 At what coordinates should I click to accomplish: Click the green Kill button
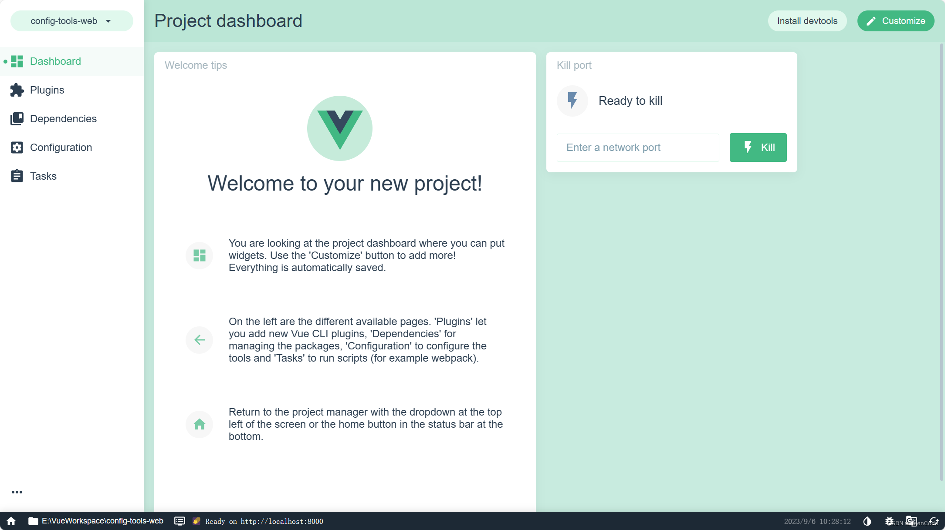pyautogui.click(x=758, y=147)
